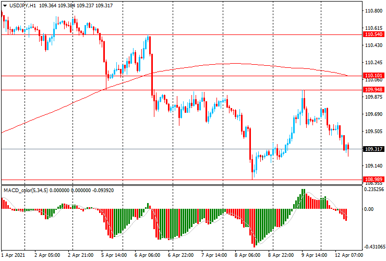Click the MACD value -0.093920
386x261 pixels.
coord(103,190)
